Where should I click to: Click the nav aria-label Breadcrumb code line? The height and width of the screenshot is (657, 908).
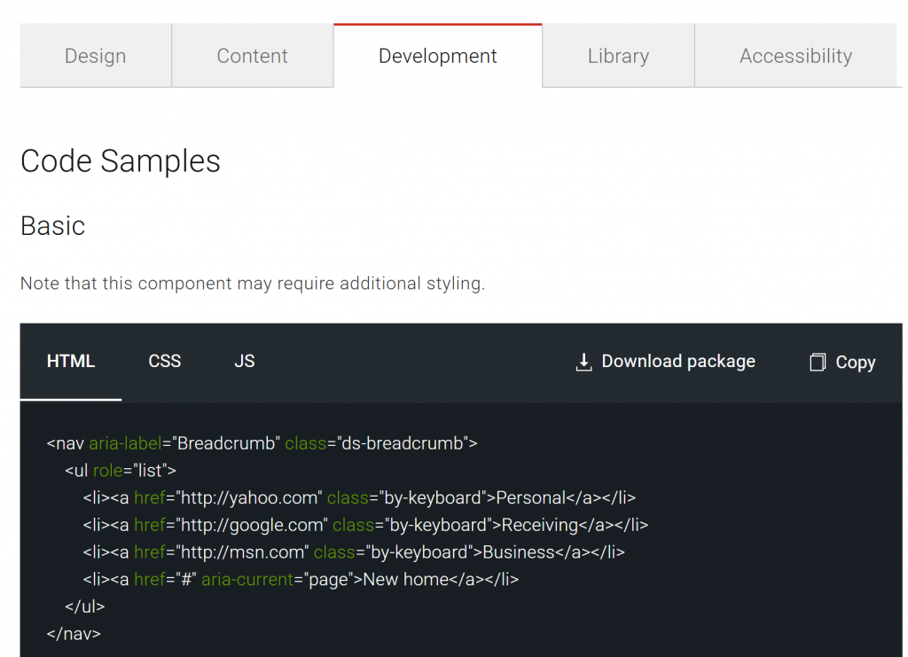coord(262,443)
